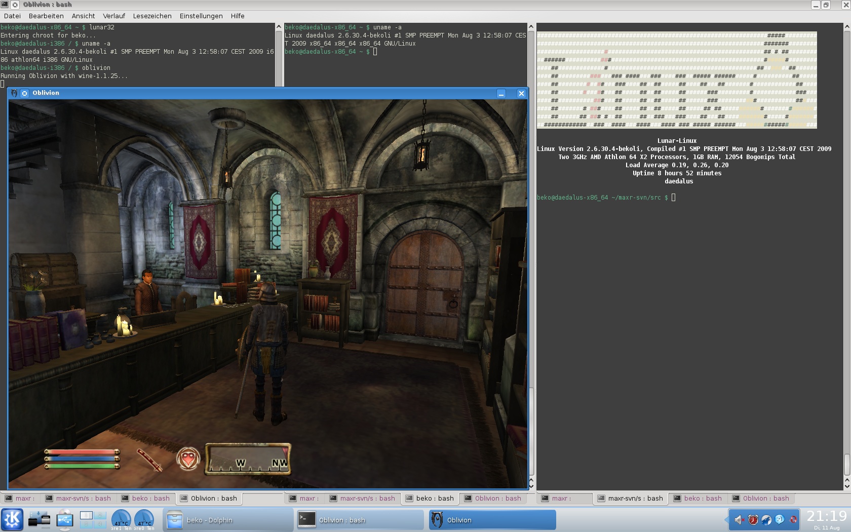Click scroll-up arrow of right terminal pane
Viewport: 851px width, 532px height.
pos(847,27)
